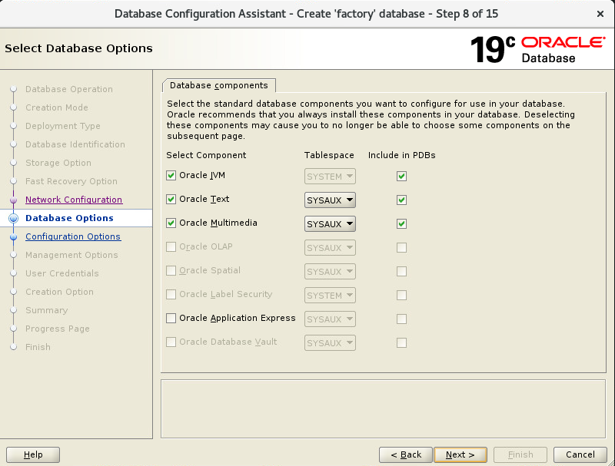This screenshot has height=466, width=615.
Task: Go to the Network Configuration step
Action: (x=74, y=200)
